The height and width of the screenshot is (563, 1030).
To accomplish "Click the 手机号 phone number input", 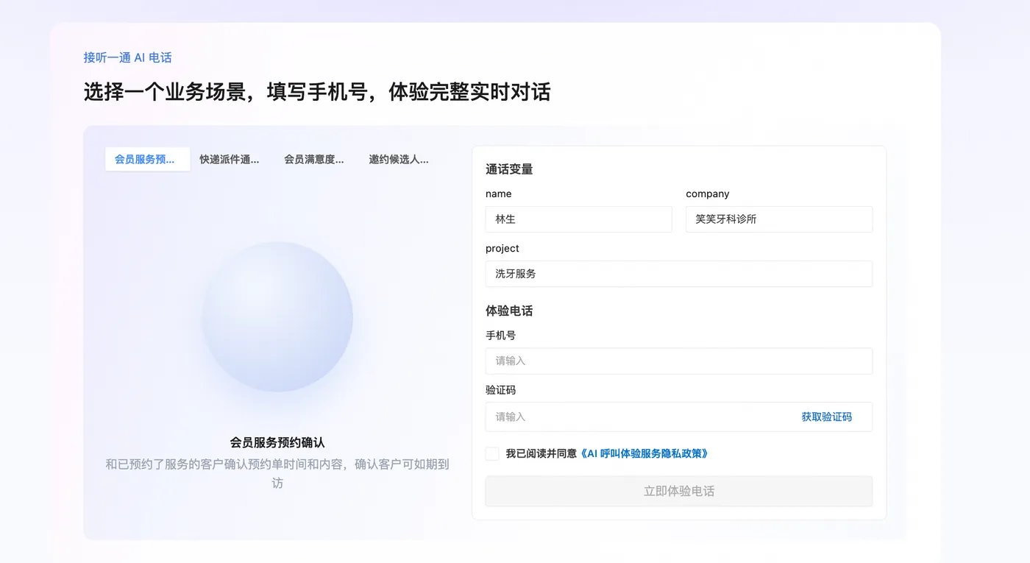I will (679, 361).
